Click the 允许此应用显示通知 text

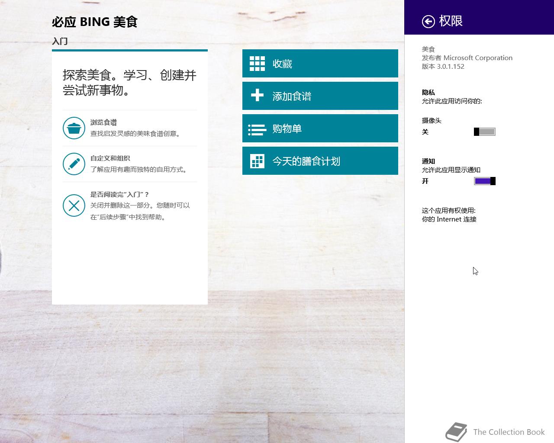click(x=451, y=170)
